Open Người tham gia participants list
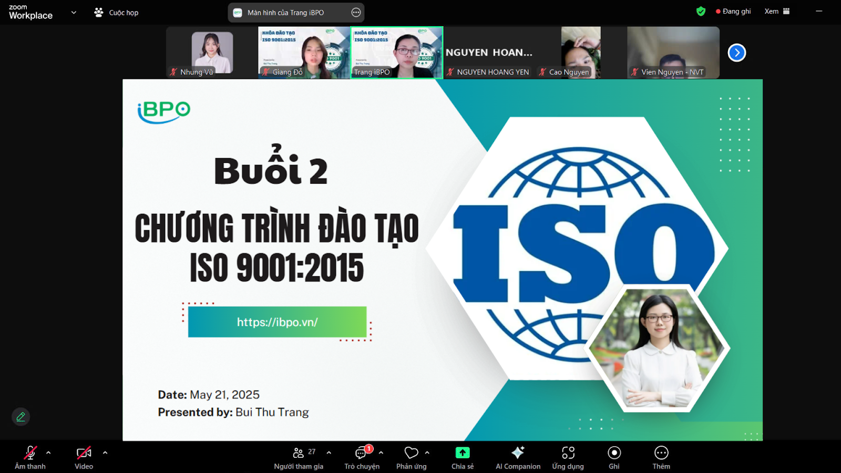The height and width of the screenshot is (473, 841). 299,453
